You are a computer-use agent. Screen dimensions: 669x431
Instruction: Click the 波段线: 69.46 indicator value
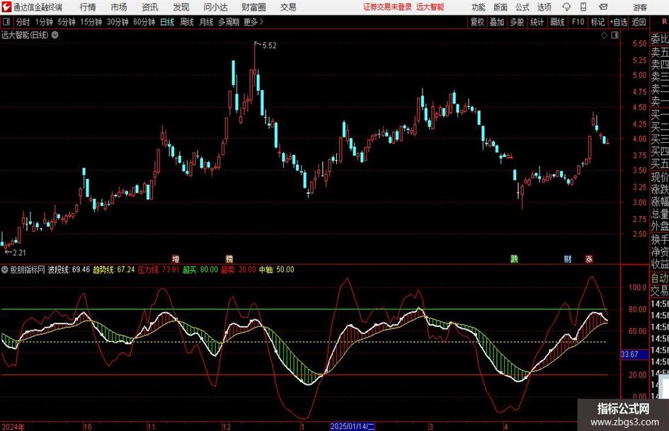(69, 270)
